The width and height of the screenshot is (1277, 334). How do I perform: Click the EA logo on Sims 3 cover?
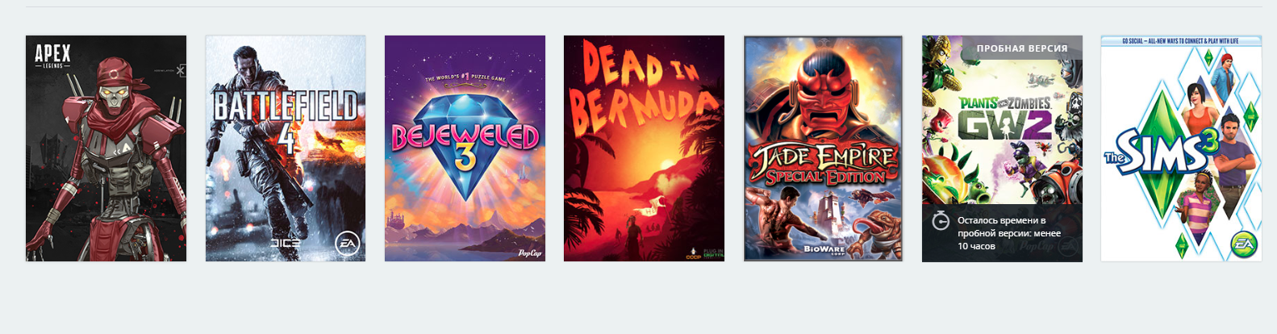1243,244
